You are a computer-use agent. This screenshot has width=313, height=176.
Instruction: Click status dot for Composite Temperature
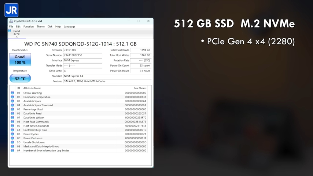(x=12, y=97)
